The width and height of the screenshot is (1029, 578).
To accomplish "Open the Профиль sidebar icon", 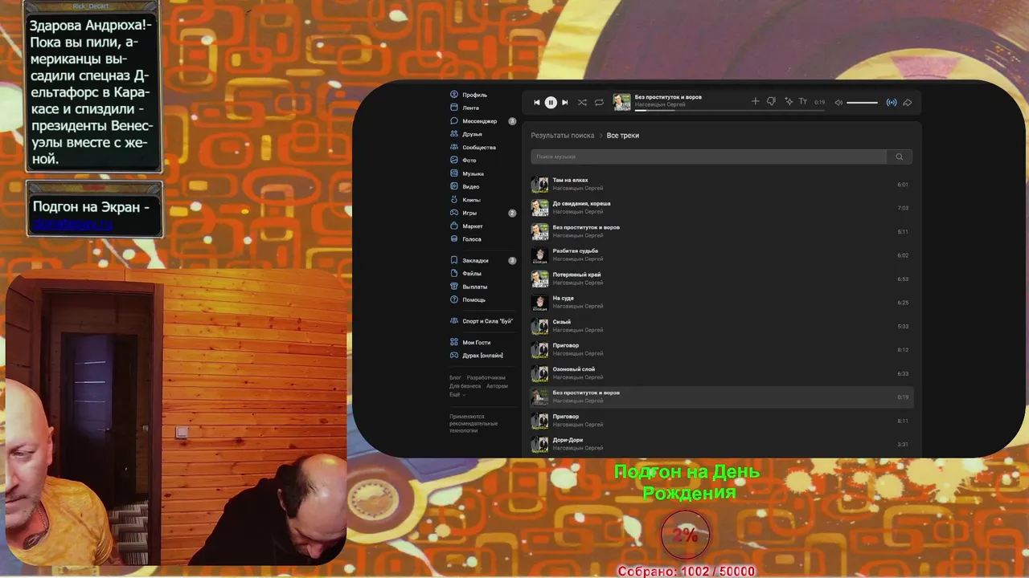I will click(454, 95).
